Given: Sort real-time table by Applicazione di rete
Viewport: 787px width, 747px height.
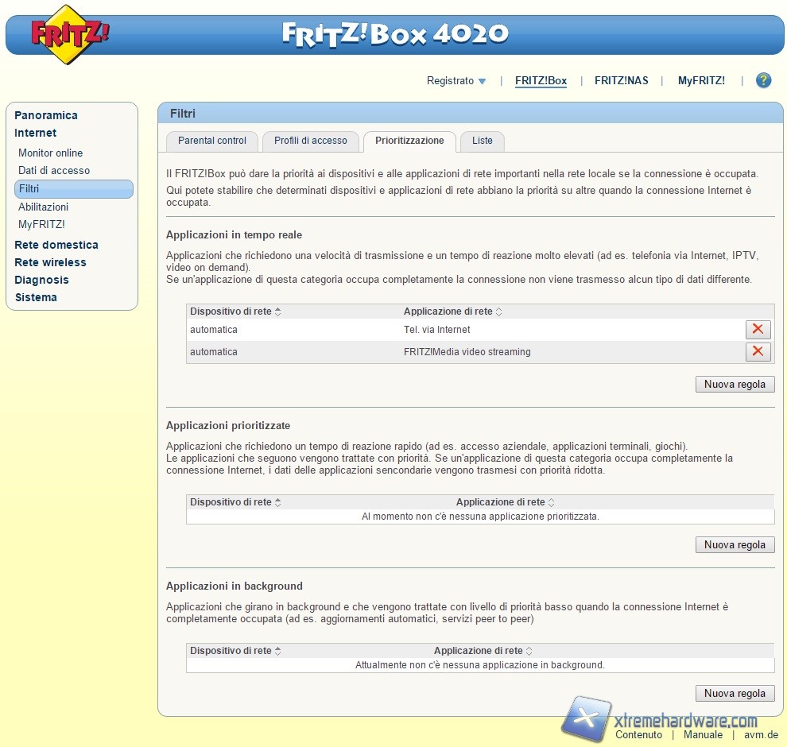Looking at the screenshot, I should click(452, 312).
